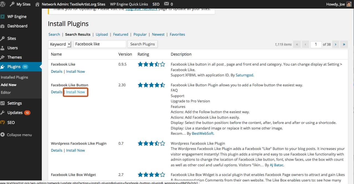Open the Keyword search type dropdown

pos(60,44)
